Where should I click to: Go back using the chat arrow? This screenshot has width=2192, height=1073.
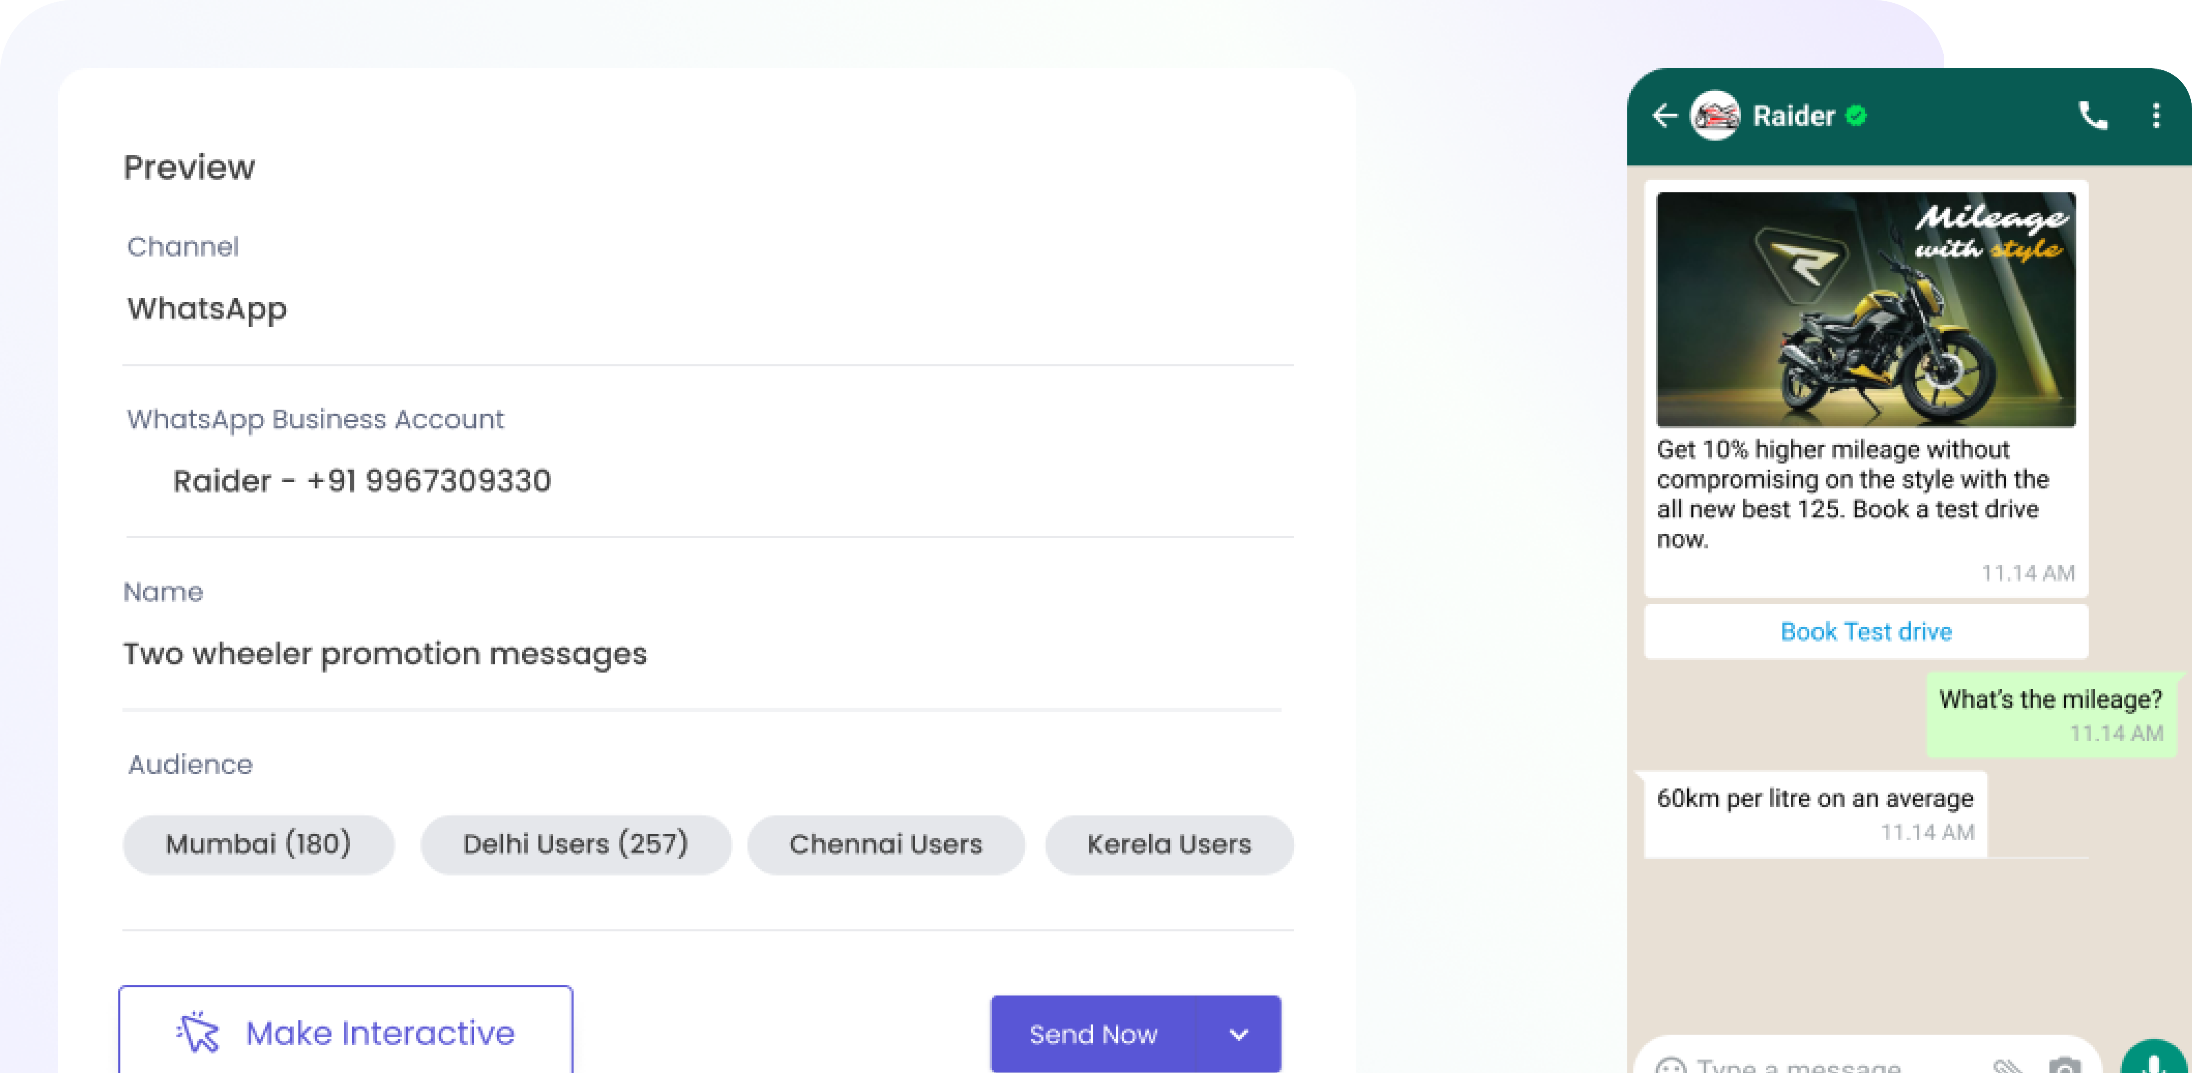tap(1665, 116)
